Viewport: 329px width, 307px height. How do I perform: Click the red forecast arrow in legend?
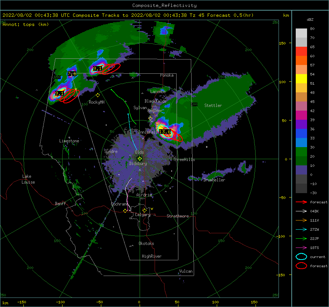[x=301, y=202]
